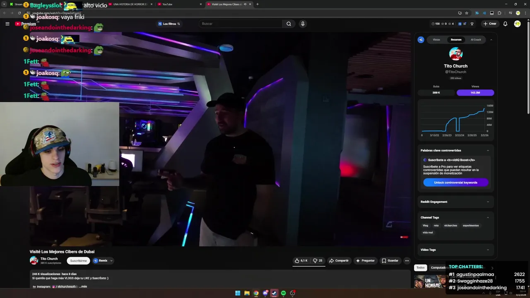
Task: Click the Compartir share button
Action: coord(339,261)
